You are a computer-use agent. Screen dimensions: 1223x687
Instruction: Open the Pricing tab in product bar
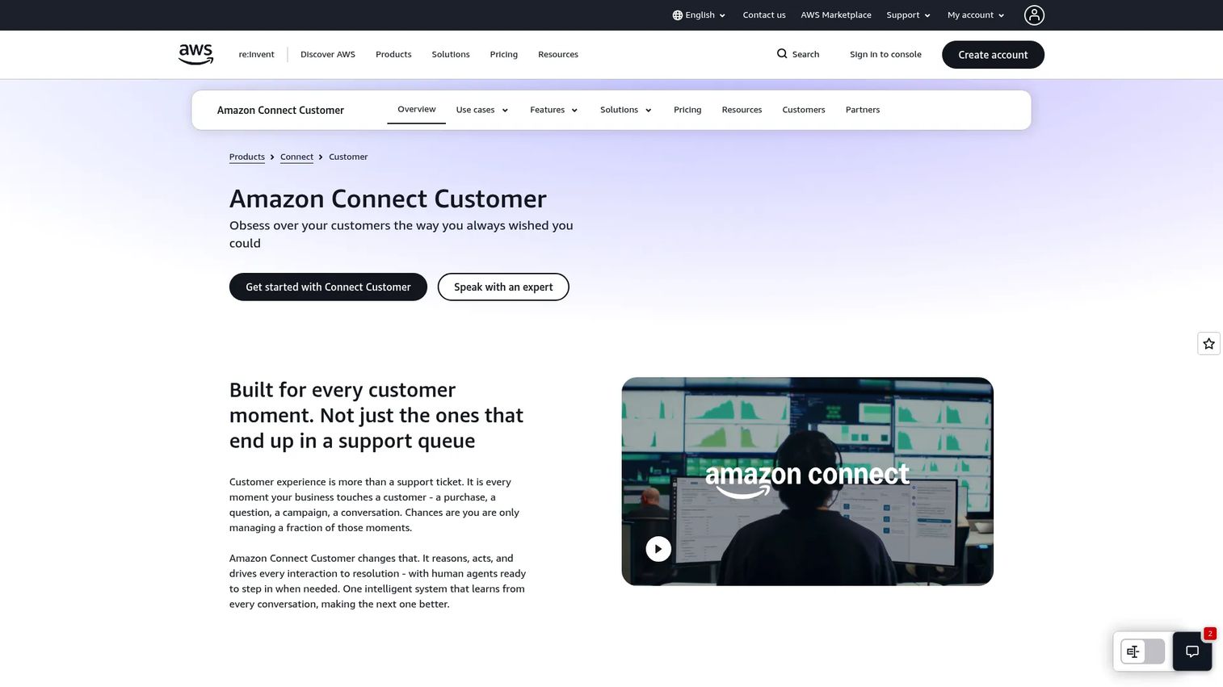[x=687, y=110]
